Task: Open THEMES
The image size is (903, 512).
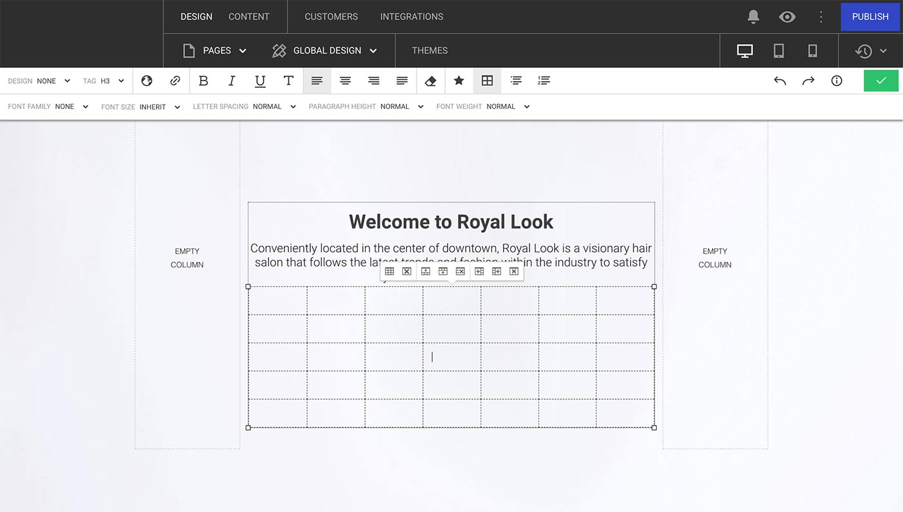Action: click(x=430, y=50)
